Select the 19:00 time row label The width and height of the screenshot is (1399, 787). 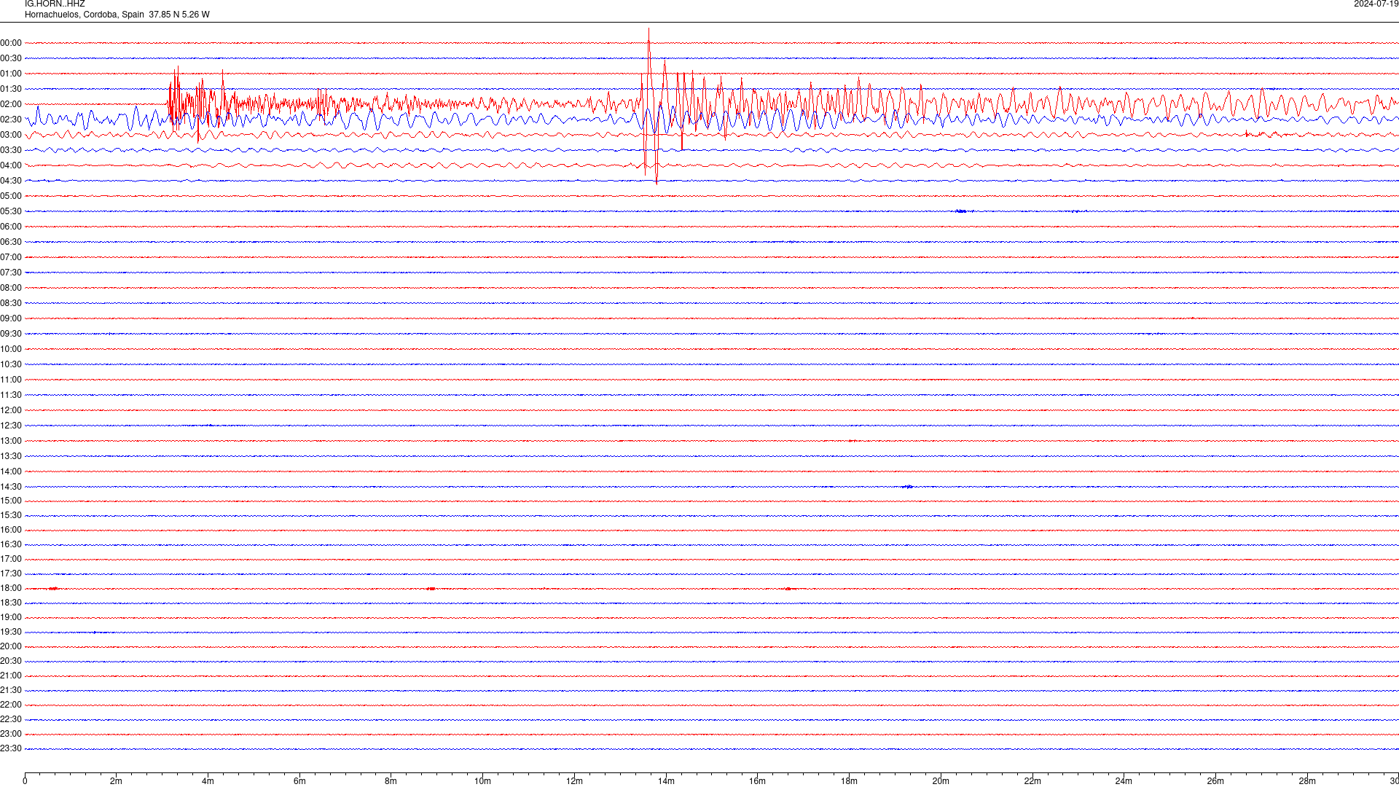coord(11,617)
